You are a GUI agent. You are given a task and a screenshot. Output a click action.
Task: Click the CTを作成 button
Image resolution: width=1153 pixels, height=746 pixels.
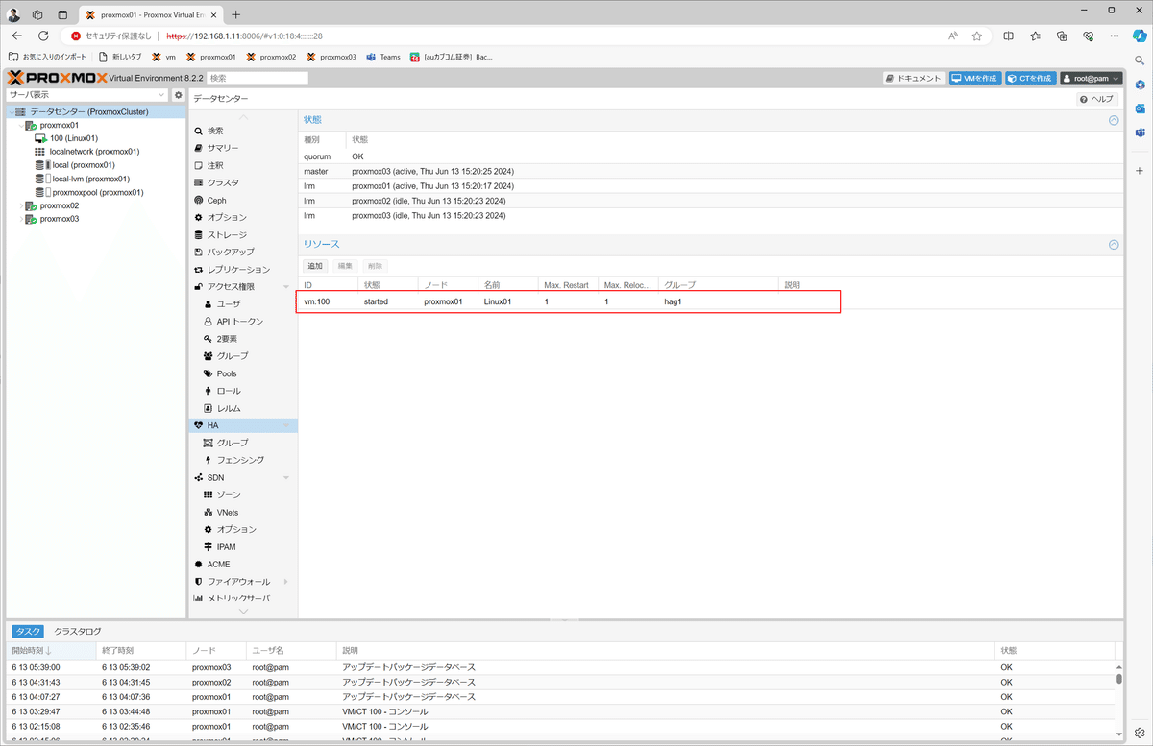coord(1030,79)
